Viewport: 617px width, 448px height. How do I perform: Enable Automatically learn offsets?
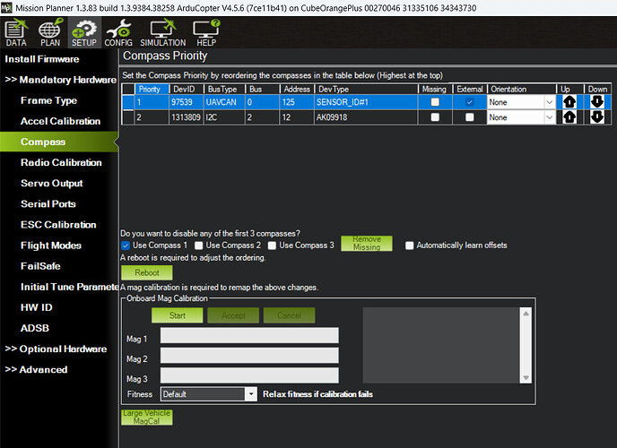click(409, 246)
